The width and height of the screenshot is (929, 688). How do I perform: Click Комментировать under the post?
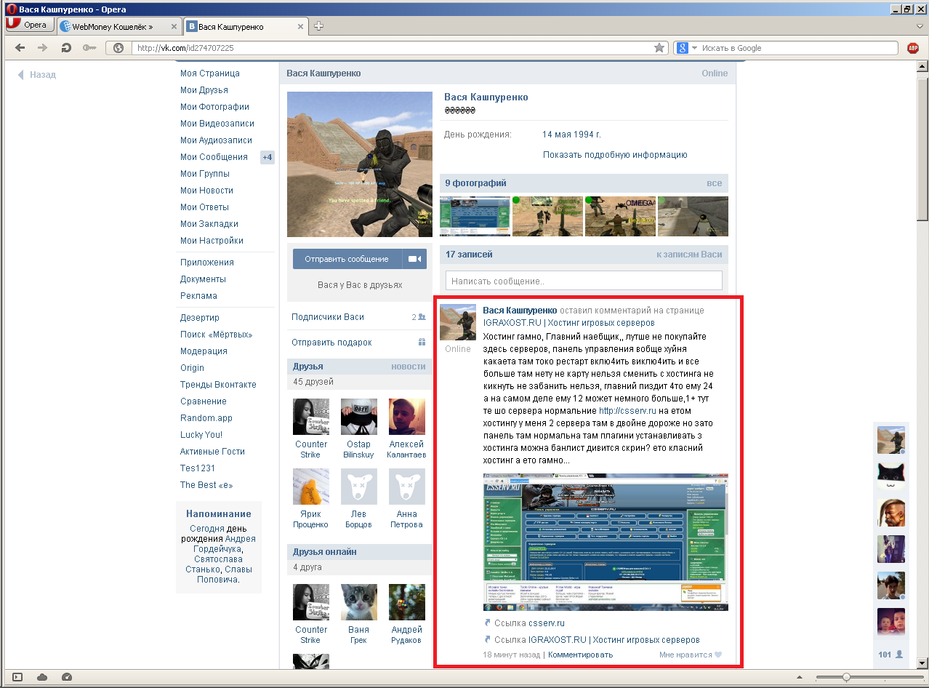(x=580, y=655)
